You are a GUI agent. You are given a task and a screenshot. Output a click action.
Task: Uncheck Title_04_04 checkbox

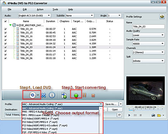5,51
